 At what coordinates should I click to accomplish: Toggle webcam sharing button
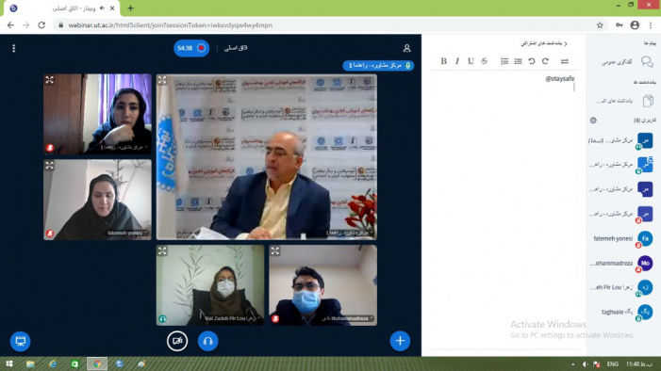[x=177, y=341]
